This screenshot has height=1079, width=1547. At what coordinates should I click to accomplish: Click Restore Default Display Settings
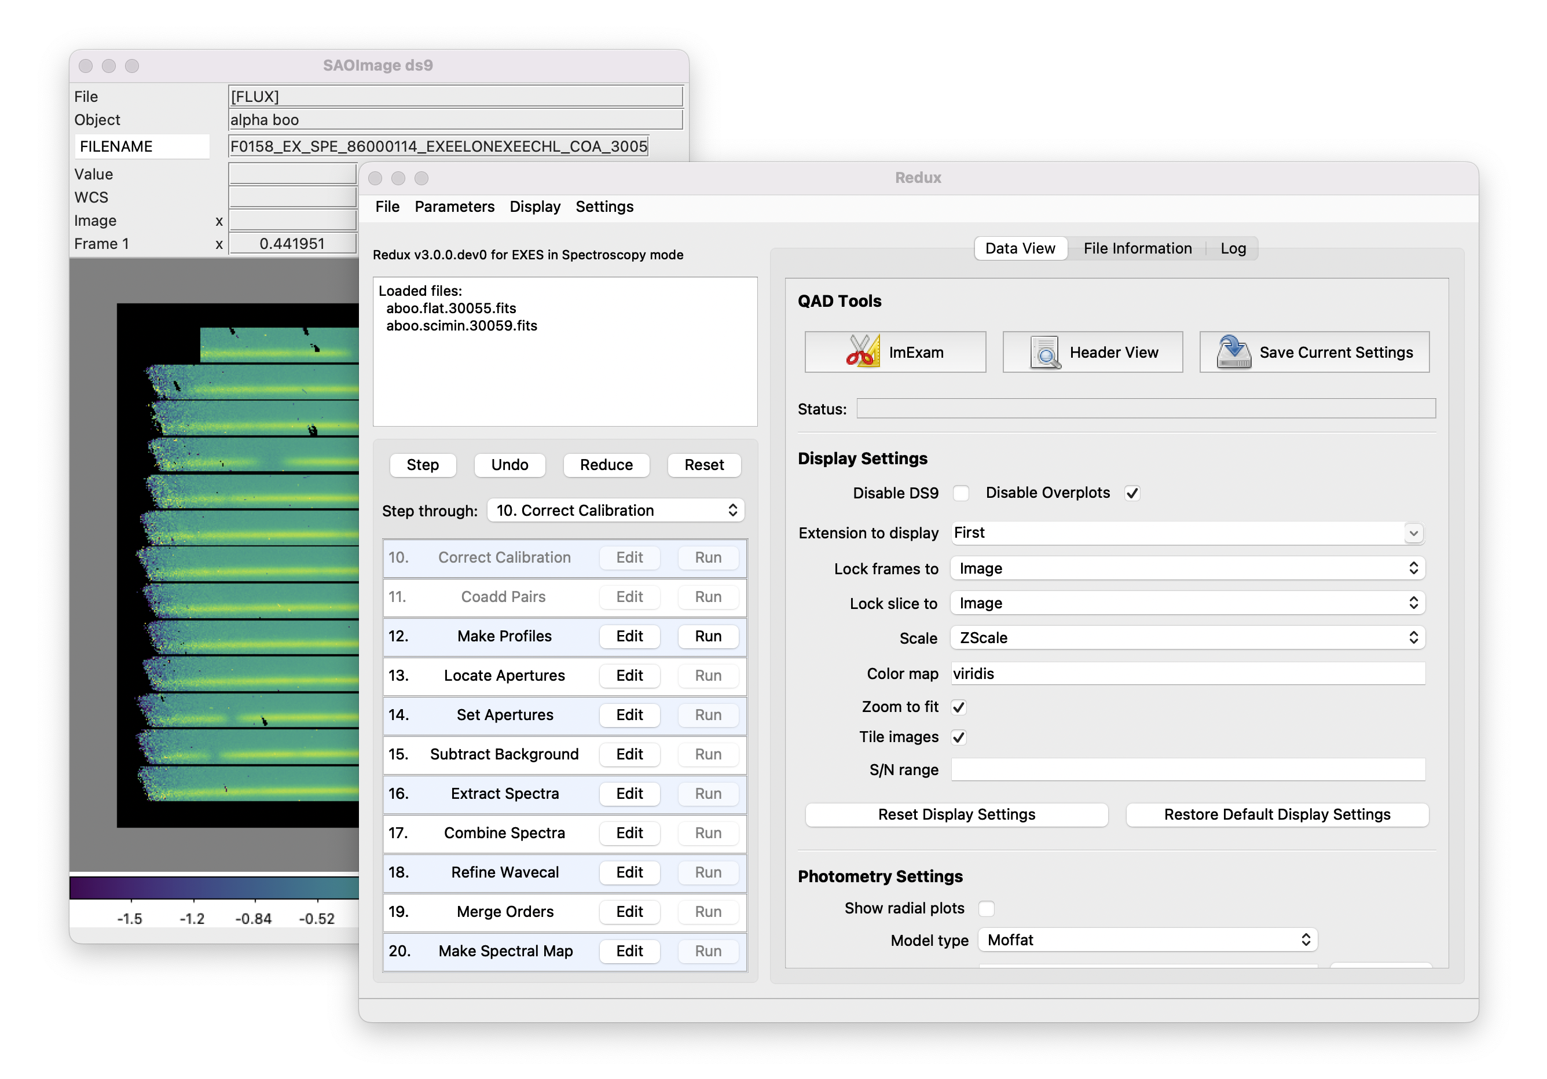(x=1275, y=814)
